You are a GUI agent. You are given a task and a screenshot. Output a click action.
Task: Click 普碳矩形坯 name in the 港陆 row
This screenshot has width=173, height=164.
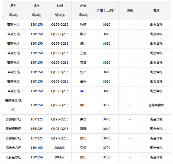coord(13,129)
